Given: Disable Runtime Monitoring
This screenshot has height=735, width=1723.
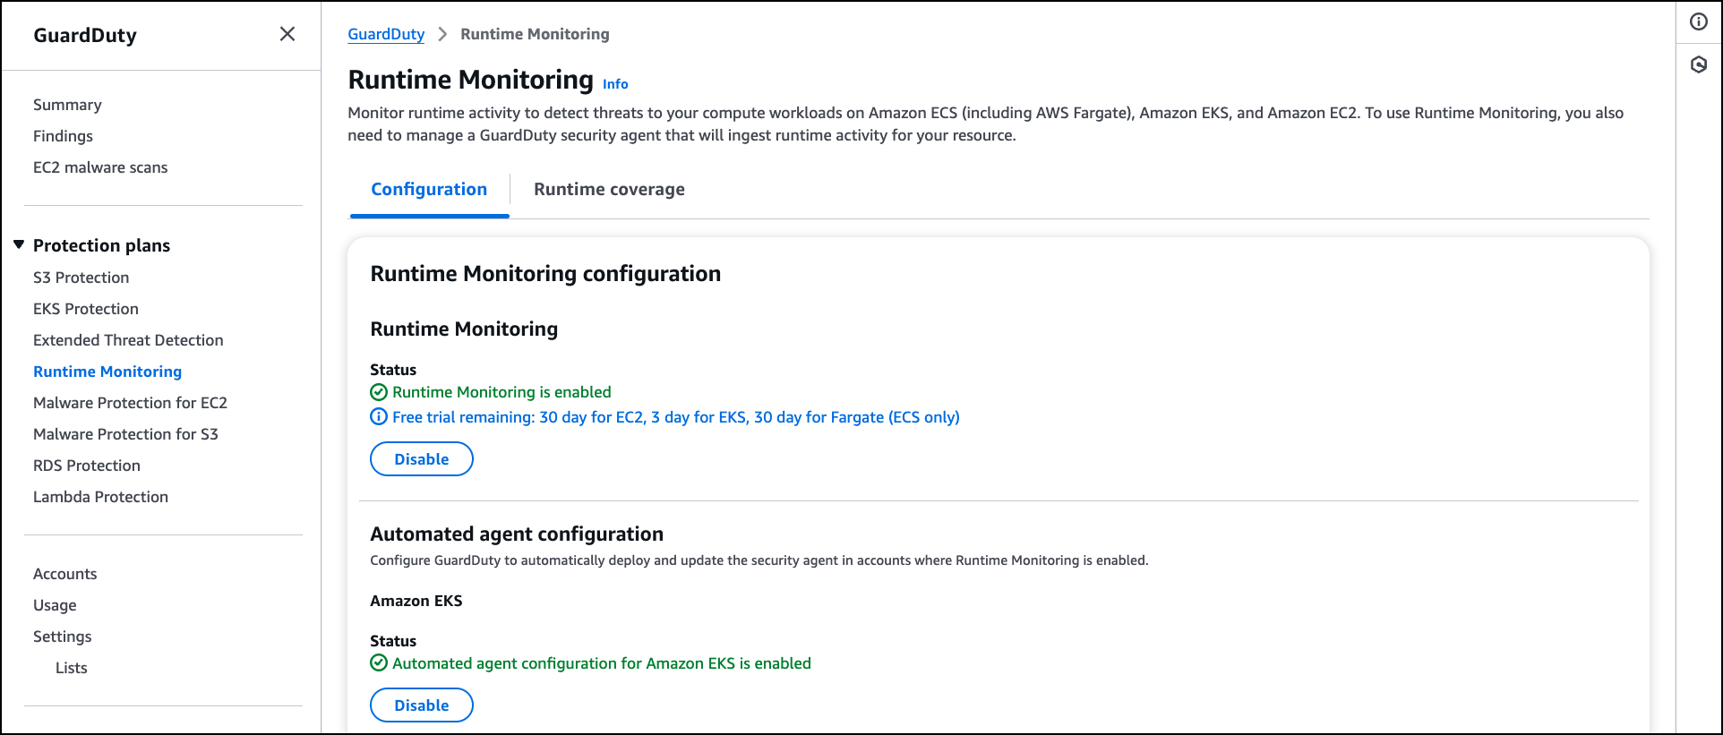Looking at the screenshot, I should [421, 459].
